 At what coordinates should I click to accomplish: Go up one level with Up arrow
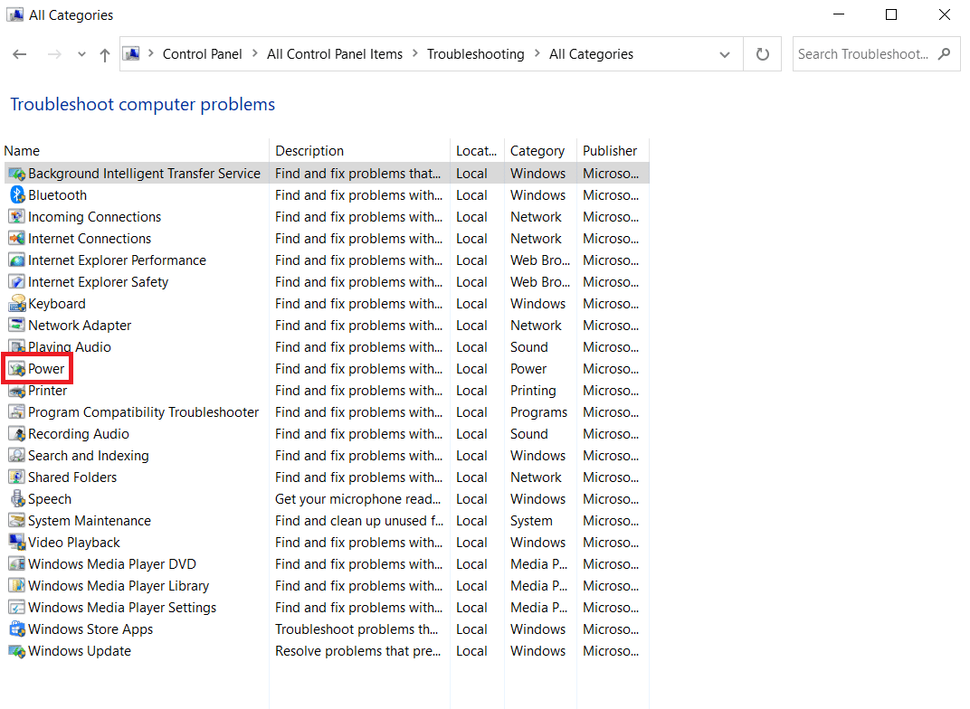click(105, 54)
